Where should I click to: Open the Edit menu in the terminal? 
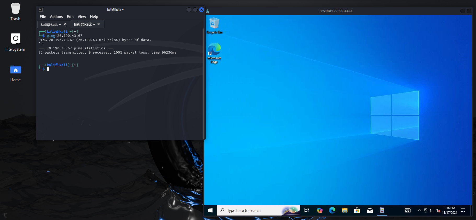70,17
